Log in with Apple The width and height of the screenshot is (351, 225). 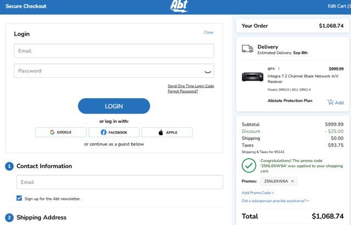167,132
